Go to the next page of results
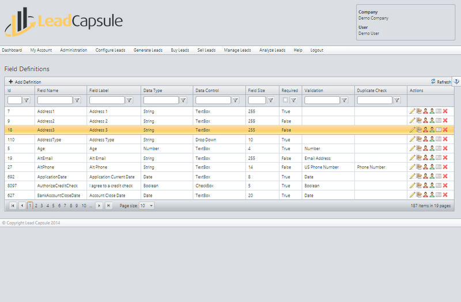The height and width of the screenshot is (302, 461). pyautogui.click(x=99, y=206)
